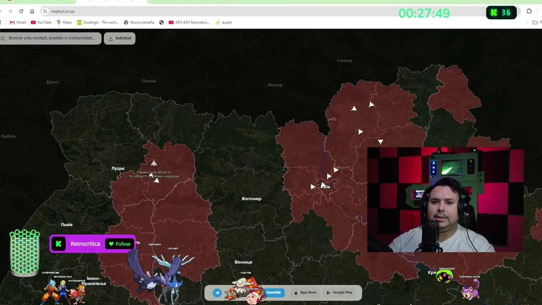The height and width of the screenshot is (305, 542).
Task: Reload the neptun.in.ua page
Action: coord(21,11)
